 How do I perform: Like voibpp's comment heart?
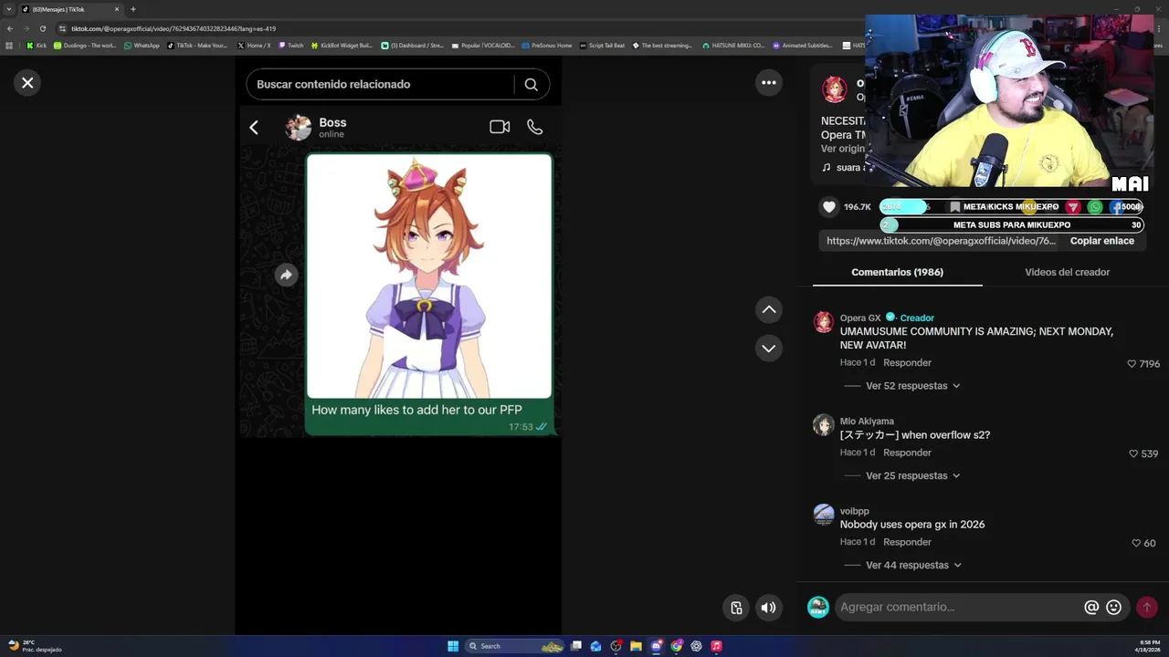click(1136, 543)
